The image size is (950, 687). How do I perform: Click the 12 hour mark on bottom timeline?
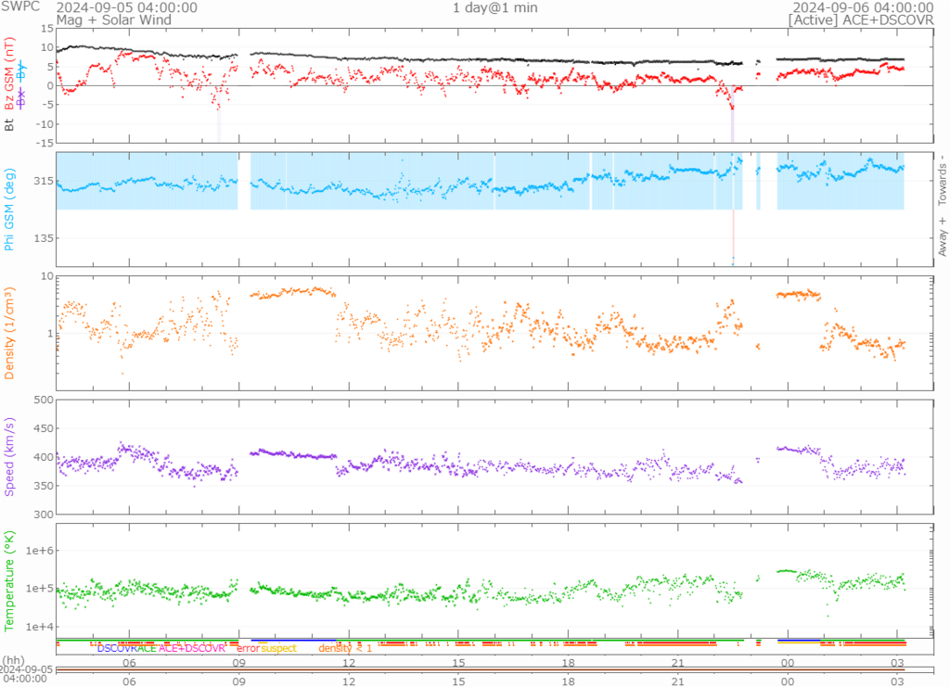pyautogui.click(x=349, y=681)
